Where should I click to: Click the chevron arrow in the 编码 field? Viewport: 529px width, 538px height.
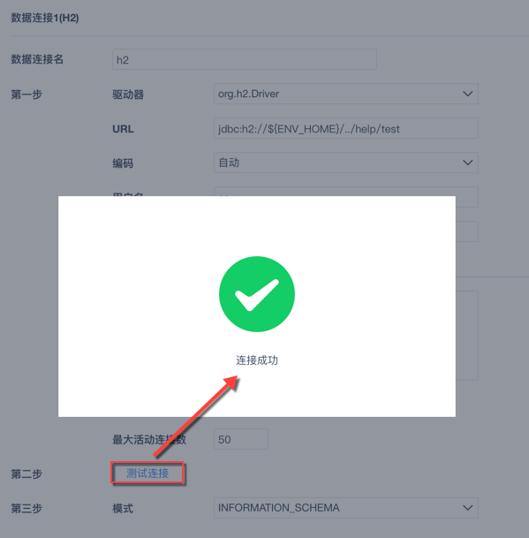click(467, 163)
